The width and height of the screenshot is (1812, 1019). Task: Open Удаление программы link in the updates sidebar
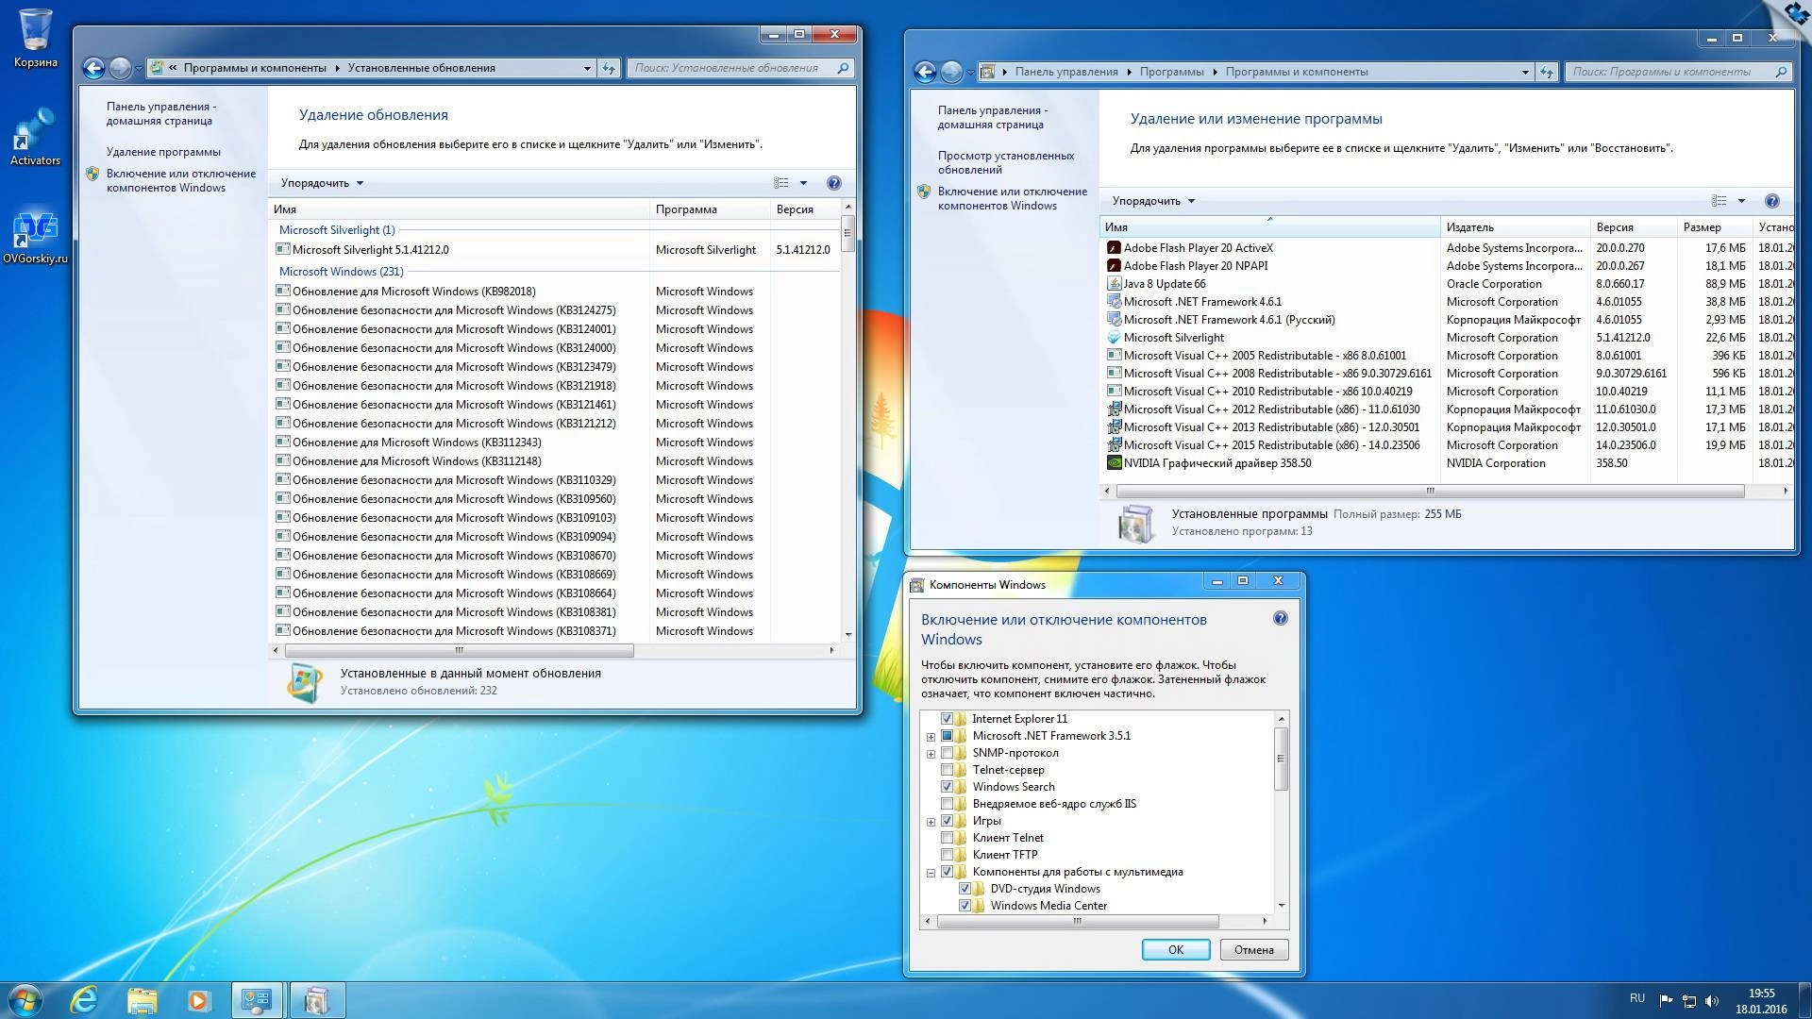[x=163, y=152]
